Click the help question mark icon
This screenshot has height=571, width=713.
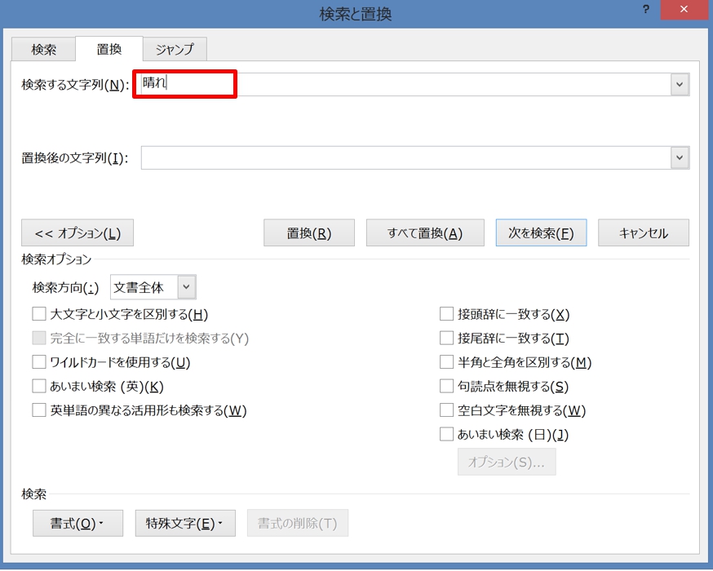coord(646,10)
